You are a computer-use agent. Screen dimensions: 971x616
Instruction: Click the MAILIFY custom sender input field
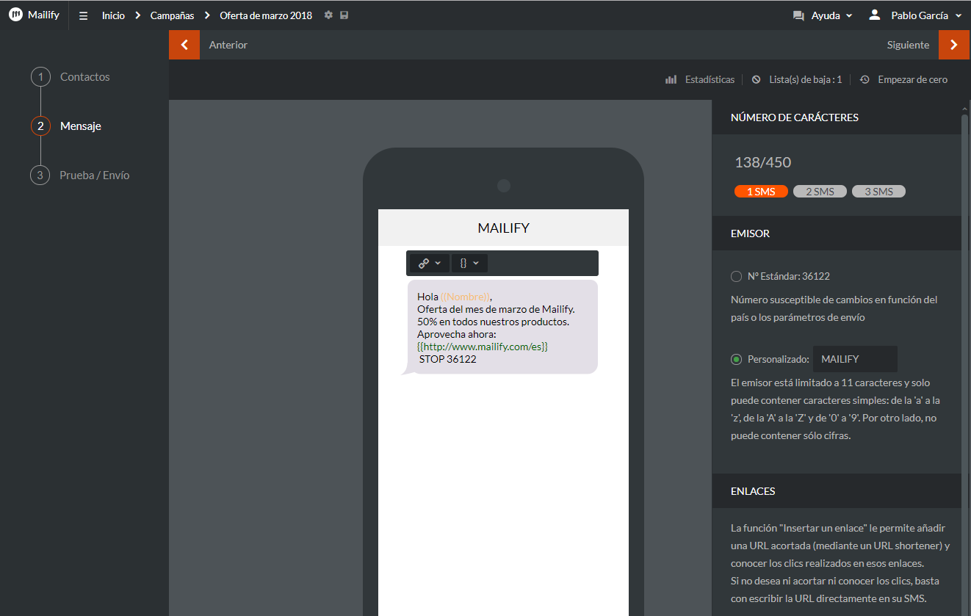855,359
